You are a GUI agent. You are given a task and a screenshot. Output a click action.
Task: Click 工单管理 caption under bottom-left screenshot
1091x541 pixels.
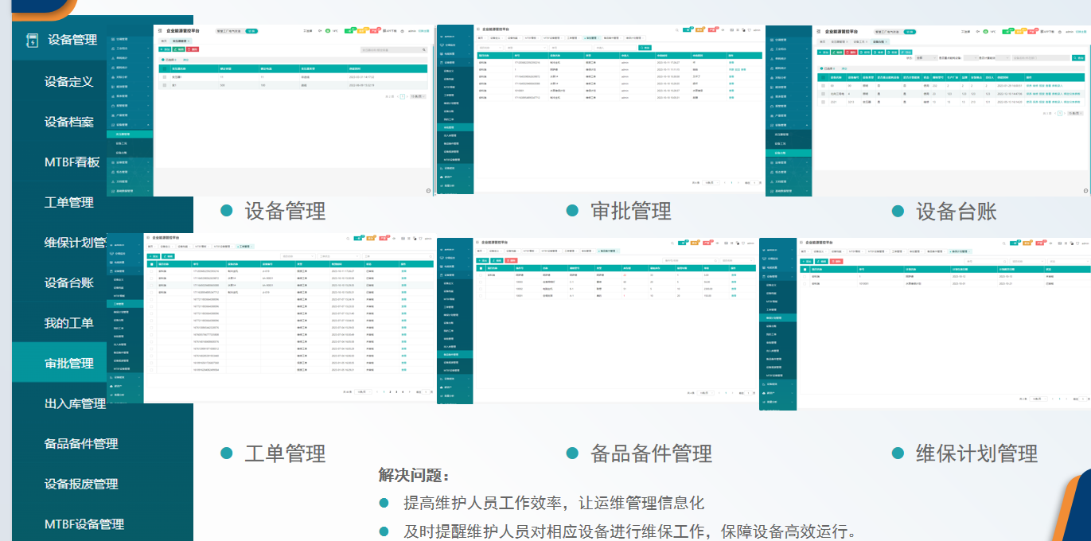click(285, 453)
